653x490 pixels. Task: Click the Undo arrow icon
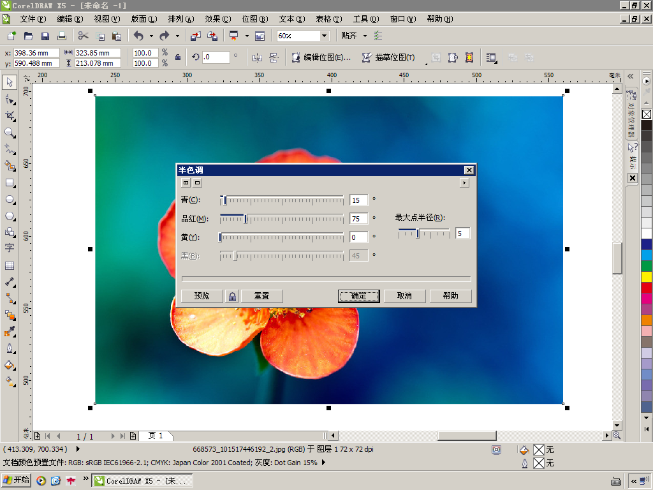point(138,36)
